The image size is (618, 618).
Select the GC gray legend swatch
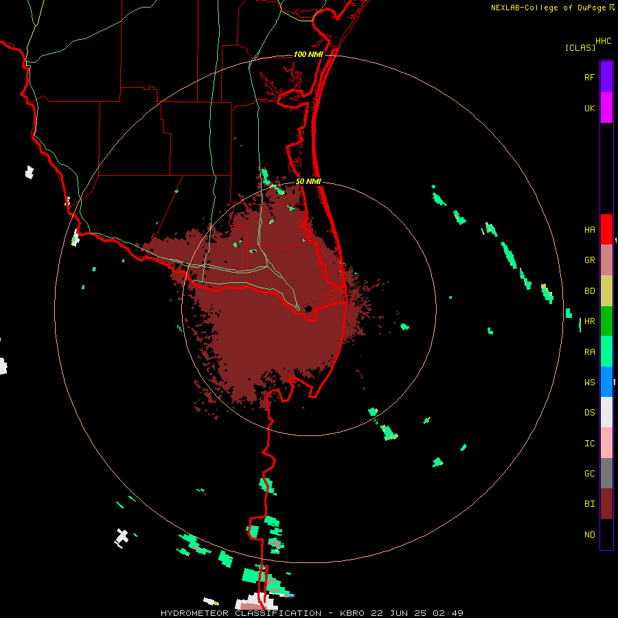click(x=606, y=473)
